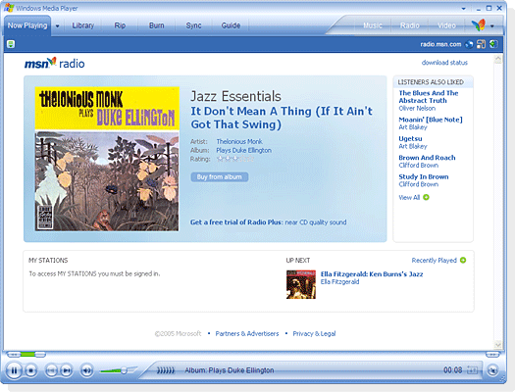
Task: Toggle the small green icon under Now Playing
Action: click(x=11, y=44)
